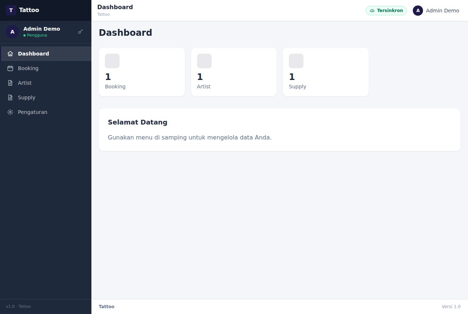Click the Artist document icon

coord(10,83)
